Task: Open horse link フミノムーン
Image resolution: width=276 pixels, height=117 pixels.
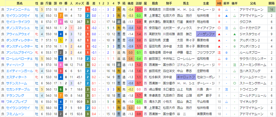Action: pyautogui.click(x=15, y=114)
